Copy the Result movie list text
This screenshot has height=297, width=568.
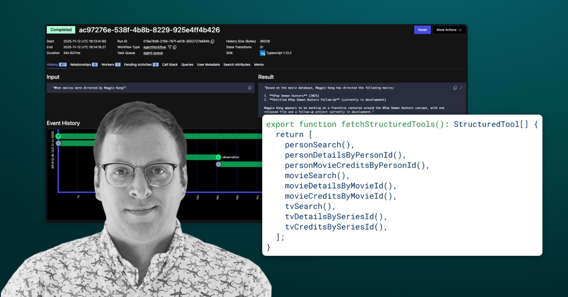pyautogui.click(x=455, y=88)
